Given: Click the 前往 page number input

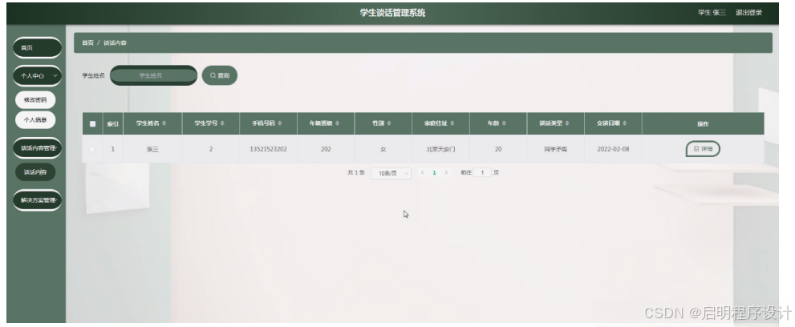Looking at the screenshot, I should (482, 172).
